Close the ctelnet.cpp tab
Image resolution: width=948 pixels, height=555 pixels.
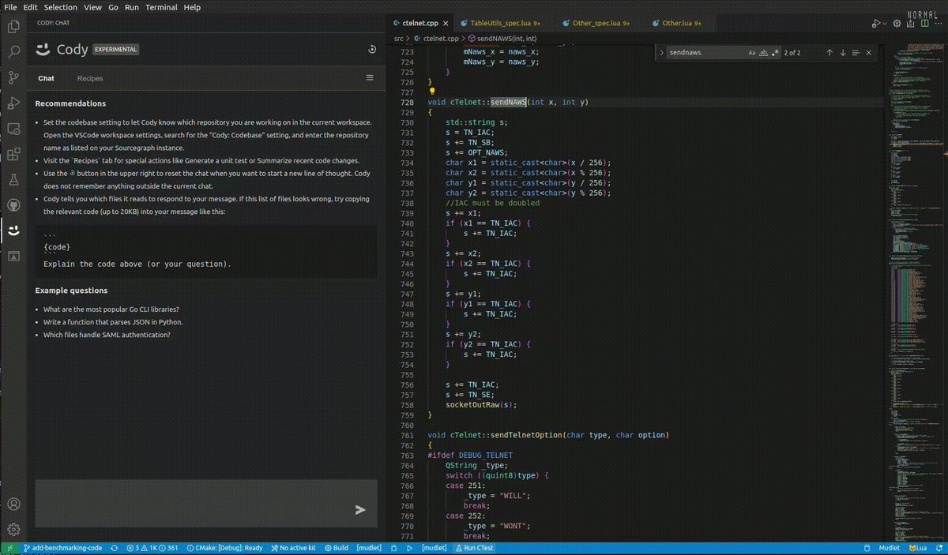pyautogui.click(x=445, y=24)
